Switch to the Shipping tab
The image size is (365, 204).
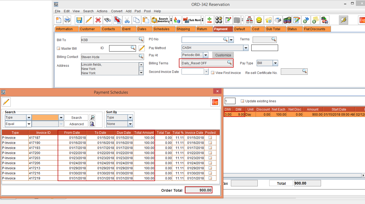183,29
